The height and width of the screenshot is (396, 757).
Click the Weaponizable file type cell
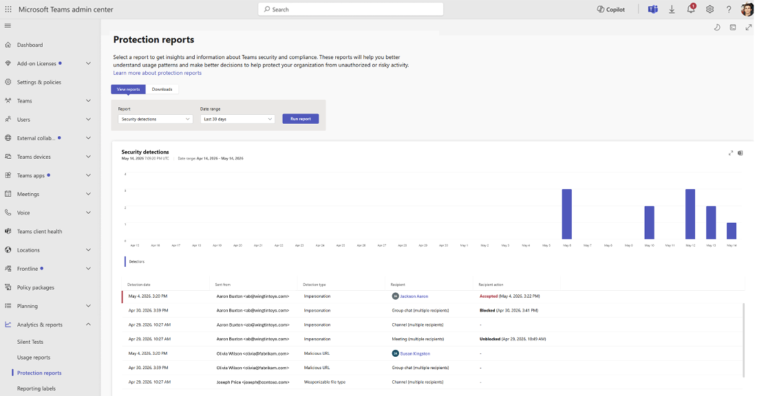[x=324, y=382]
